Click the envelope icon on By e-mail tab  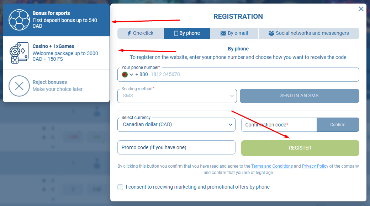(223, 33)
